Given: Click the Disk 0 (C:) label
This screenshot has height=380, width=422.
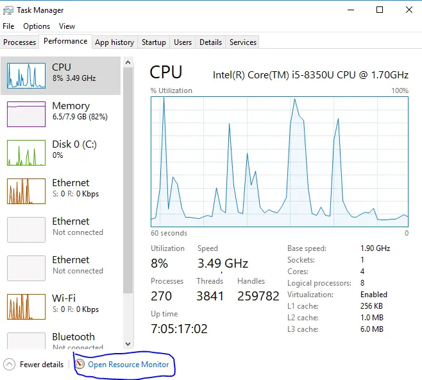Looking at the screenshot, I should click(x=74, y=144).
